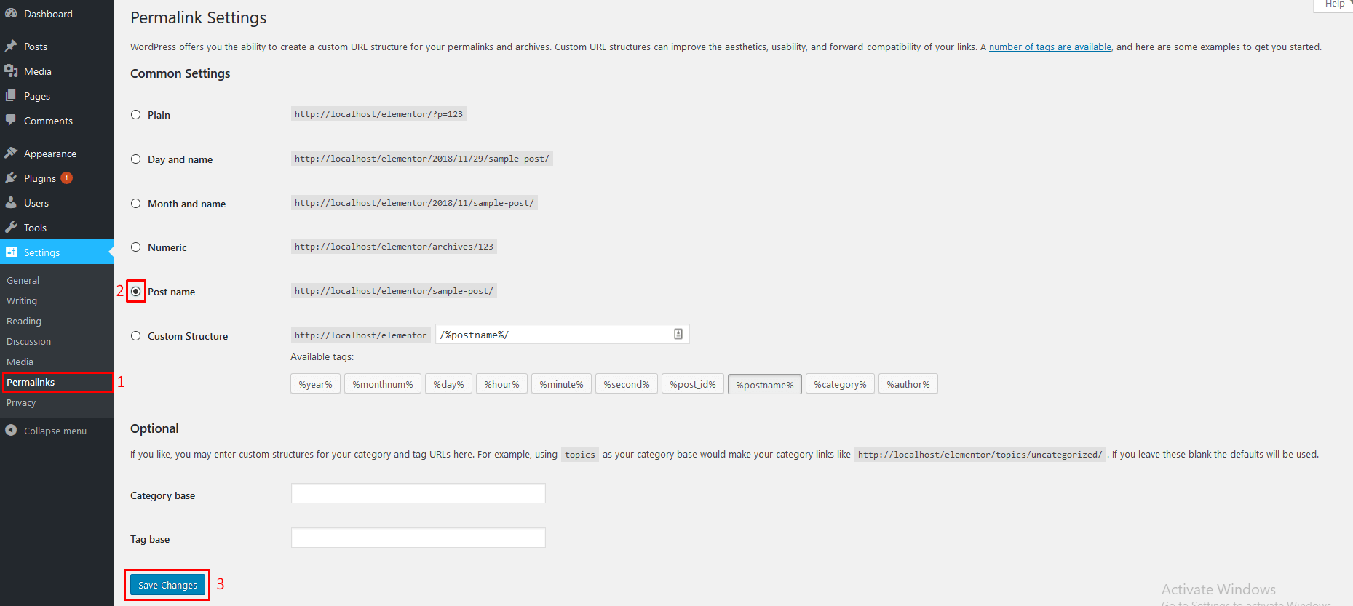Open the Permalinks settings submenu item
Viewport: 1353px width, 606px height.
pyautogui.click(x=31, y=382)
